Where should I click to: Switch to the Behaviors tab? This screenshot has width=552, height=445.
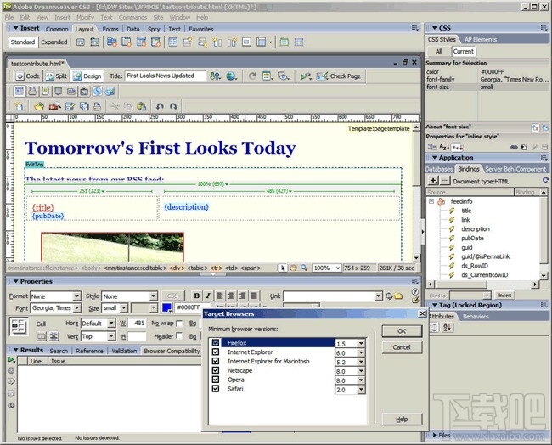click(x=476, y=317)
